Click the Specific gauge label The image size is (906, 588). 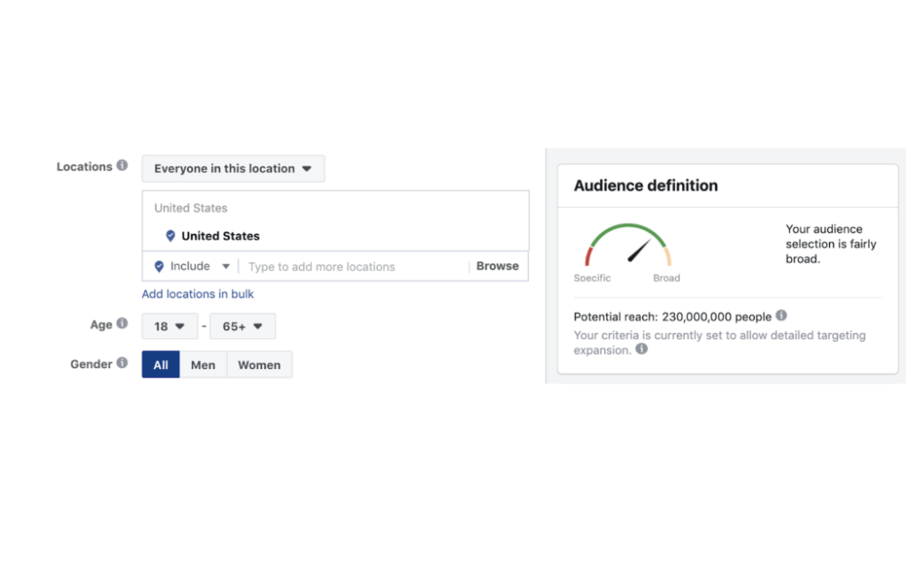click(x=593, y=278)
